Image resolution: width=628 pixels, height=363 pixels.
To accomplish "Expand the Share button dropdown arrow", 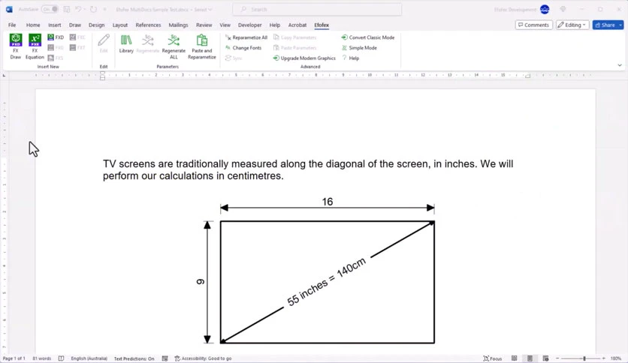I will (x=620, y=25).
